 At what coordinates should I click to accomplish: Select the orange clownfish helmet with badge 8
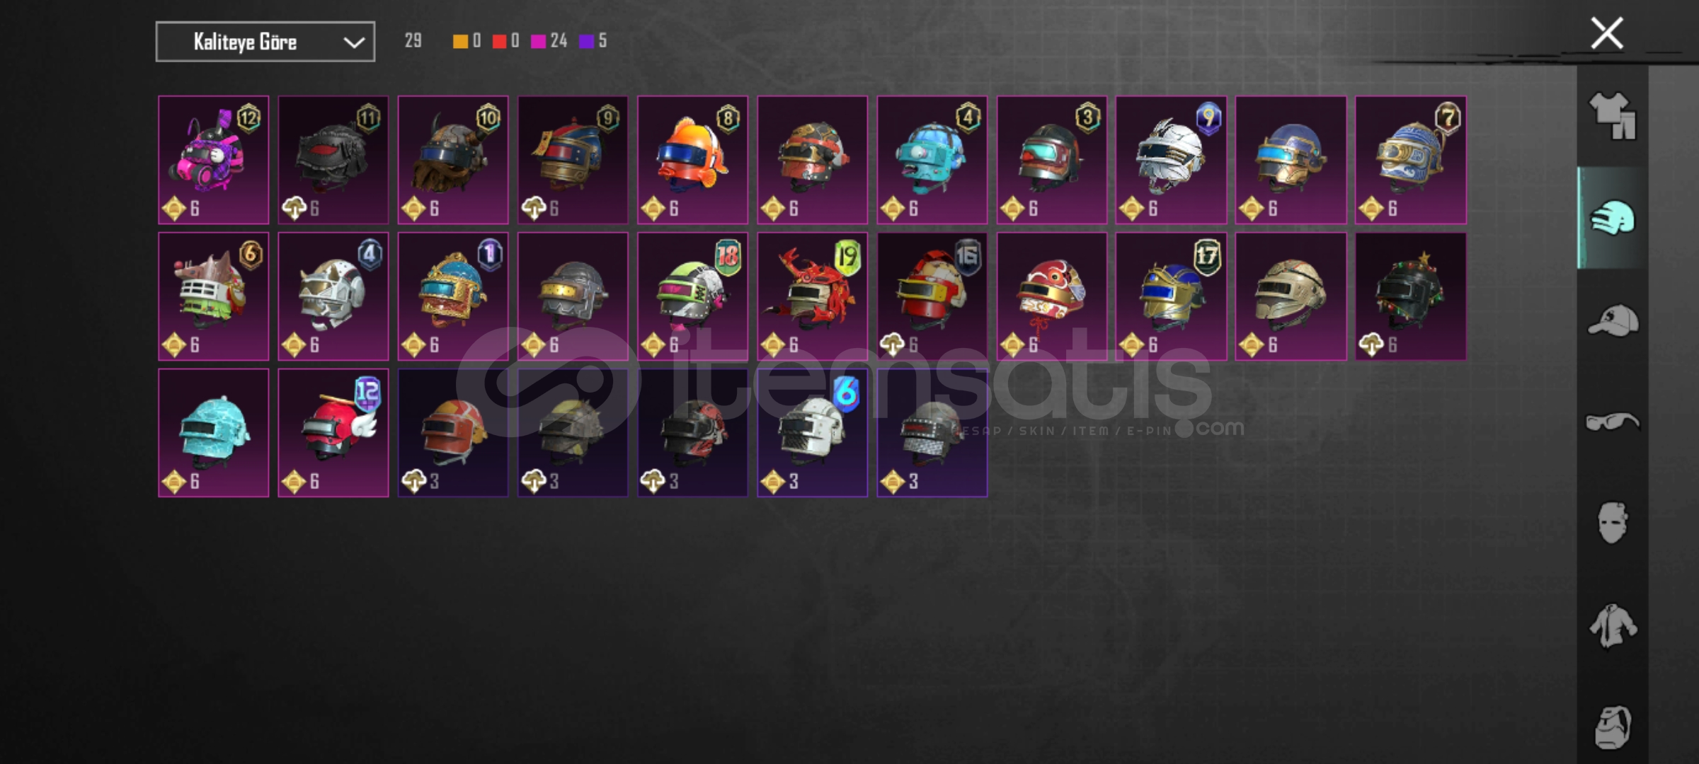[x=692, y=160]
